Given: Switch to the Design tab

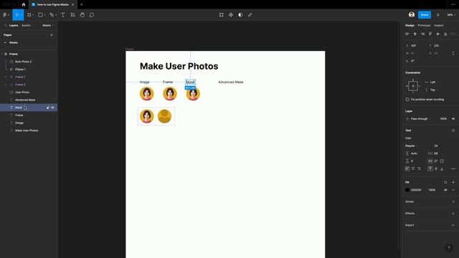Looking at the screenshot, I should point(410,26).
